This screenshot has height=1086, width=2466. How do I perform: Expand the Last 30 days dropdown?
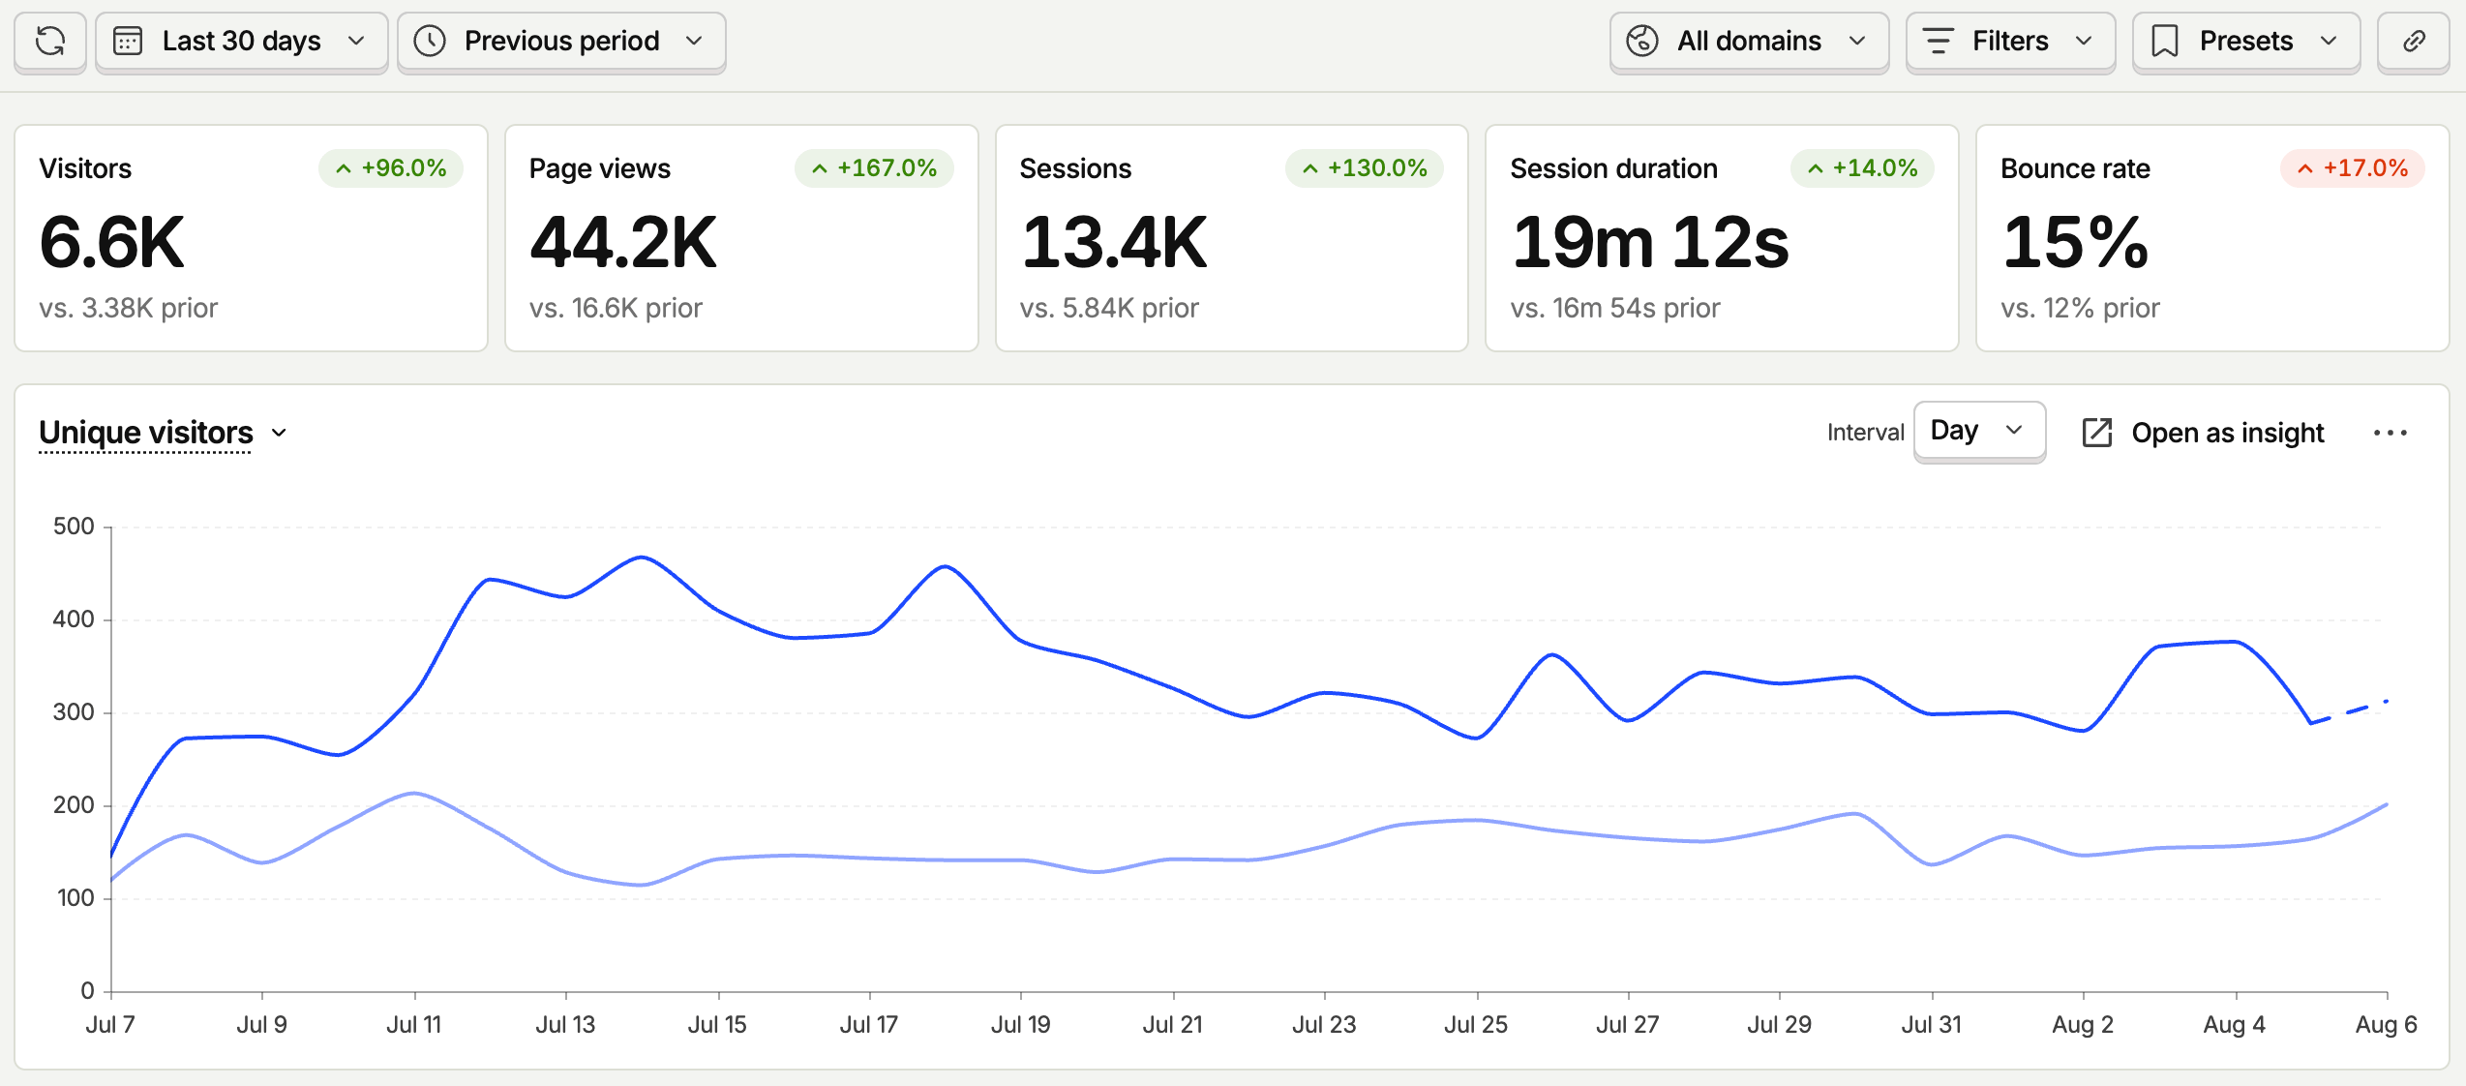pos(242,42)
